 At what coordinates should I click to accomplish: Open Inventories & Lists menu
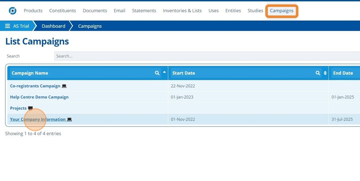182,11
